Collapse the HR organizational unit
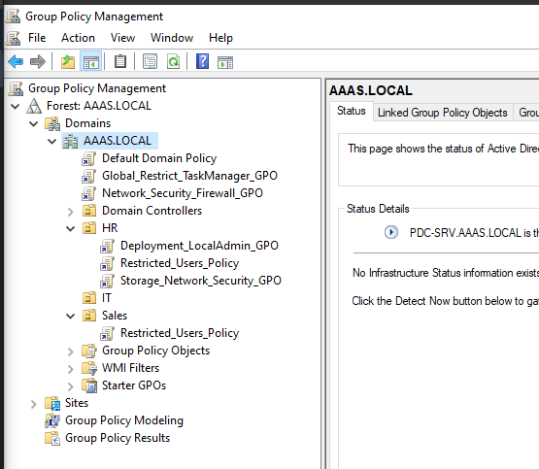The width and height of the screenshot is (539, 469). [x=70, y=228]
